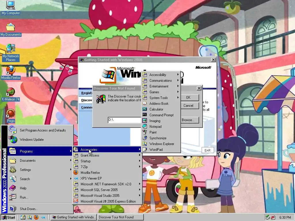This screenshot has width=295, height=221.
Task: Expand Startup program group
Action: 107,161
